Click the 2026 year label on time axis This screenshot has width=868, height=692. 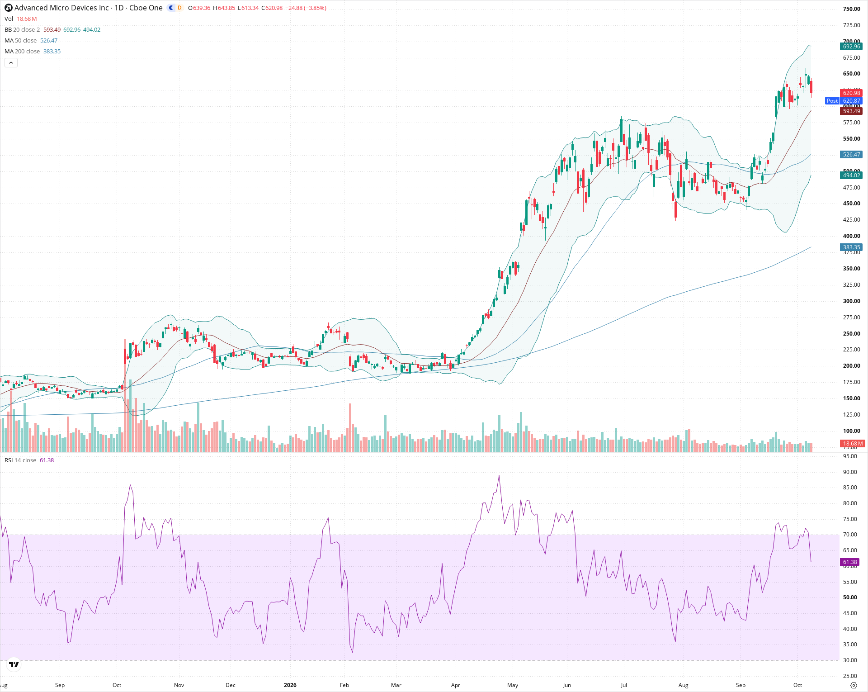pos(290,685)
